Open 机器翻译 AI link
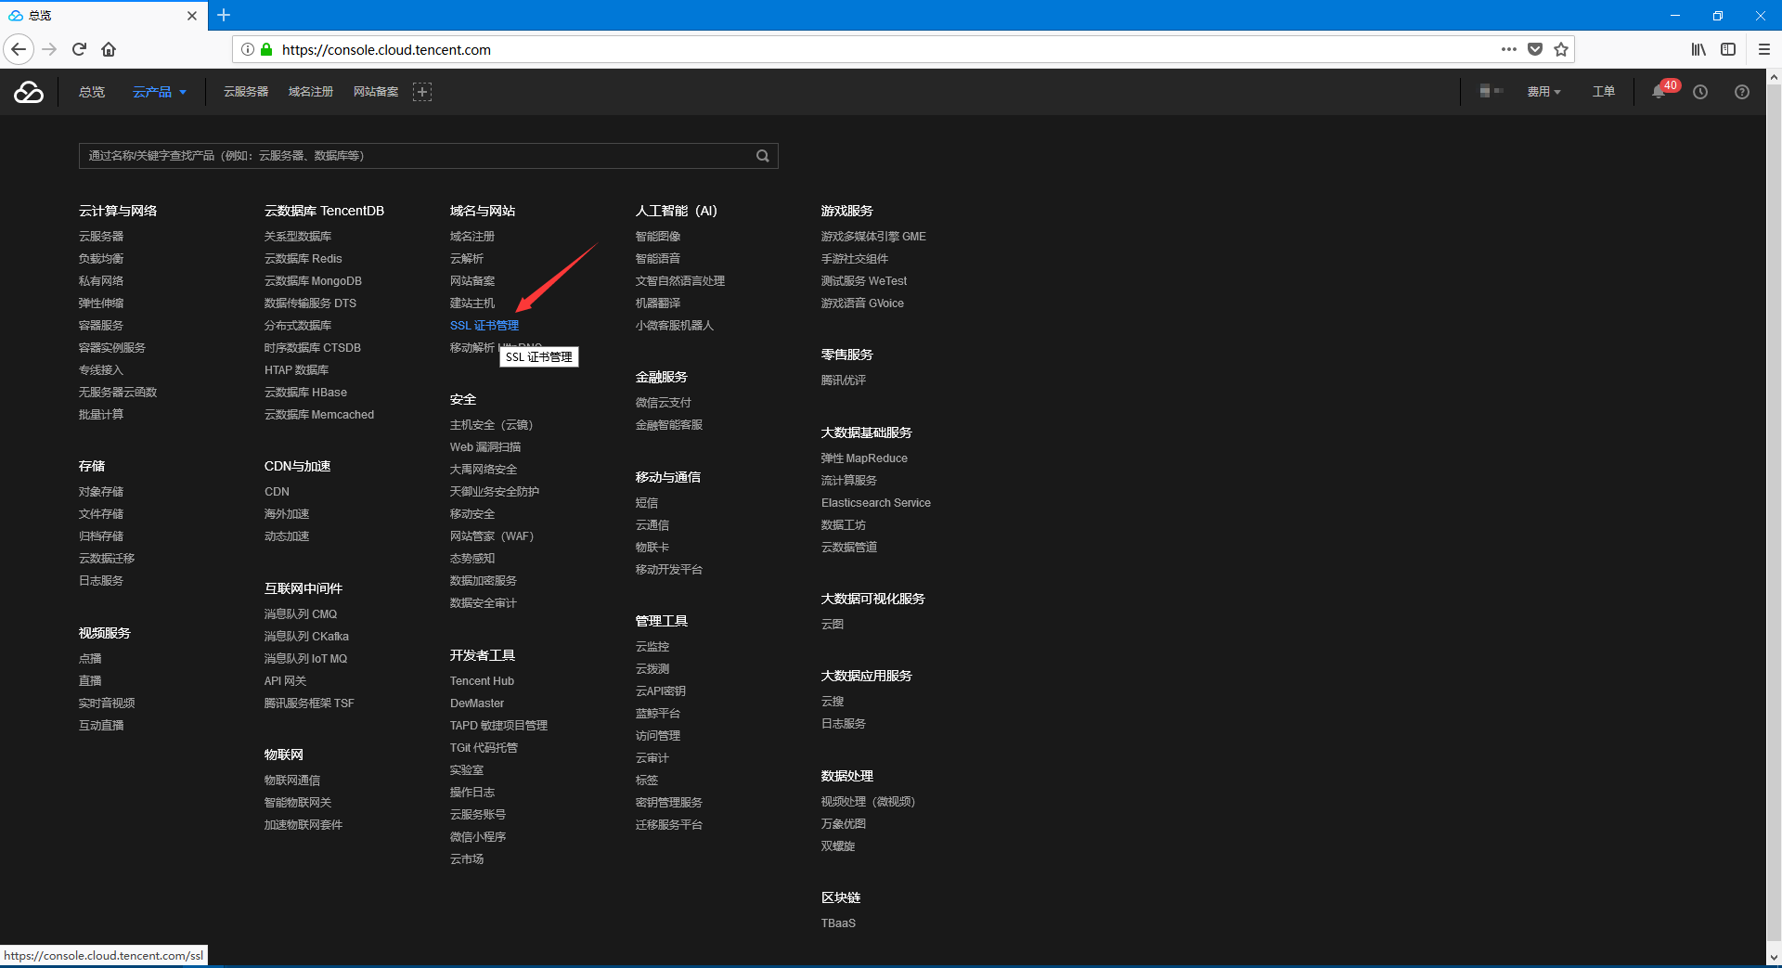This screenshot has width=1782, height=968. (658, 303)
